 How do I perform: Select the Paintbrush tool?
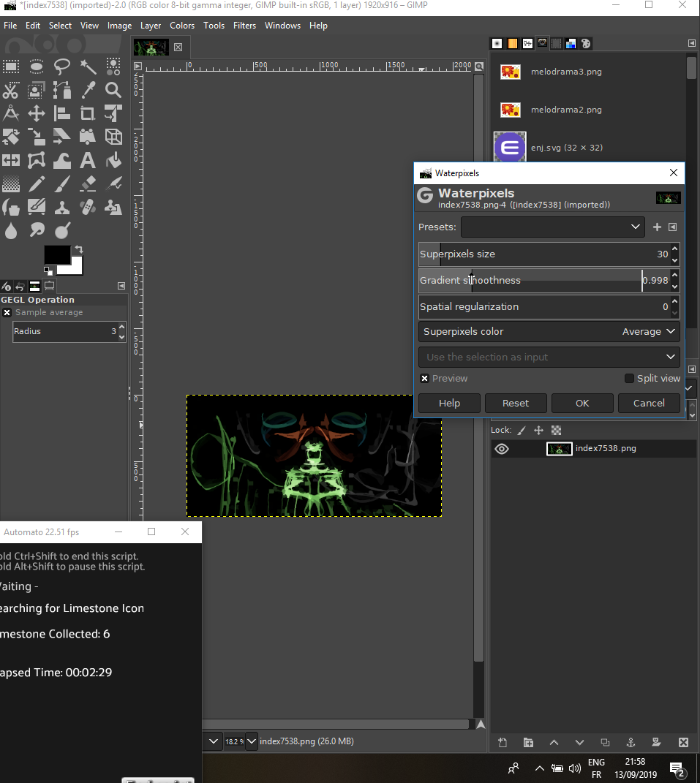[x=62, y=184]
